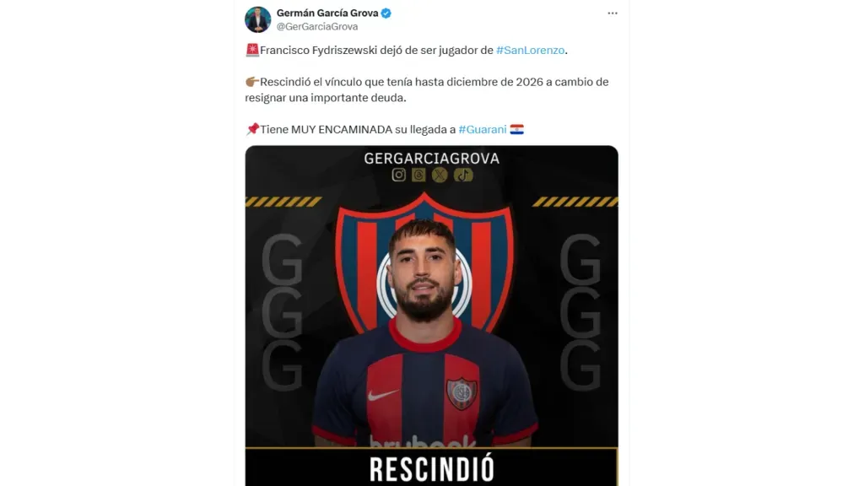Open the player photo in the tweet image
Screen dimensions: 864x486
(424, 332)
